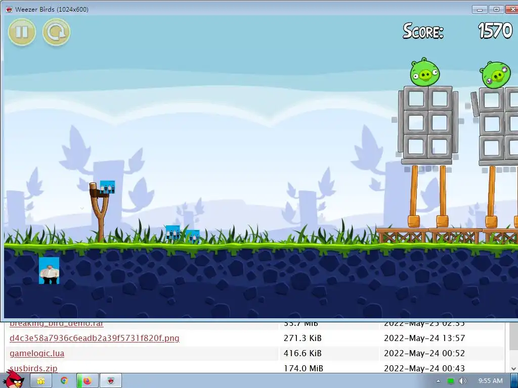Pause the Weezer Birds game
The width and height of the screenshot is (518, 388).
(22, 32)
